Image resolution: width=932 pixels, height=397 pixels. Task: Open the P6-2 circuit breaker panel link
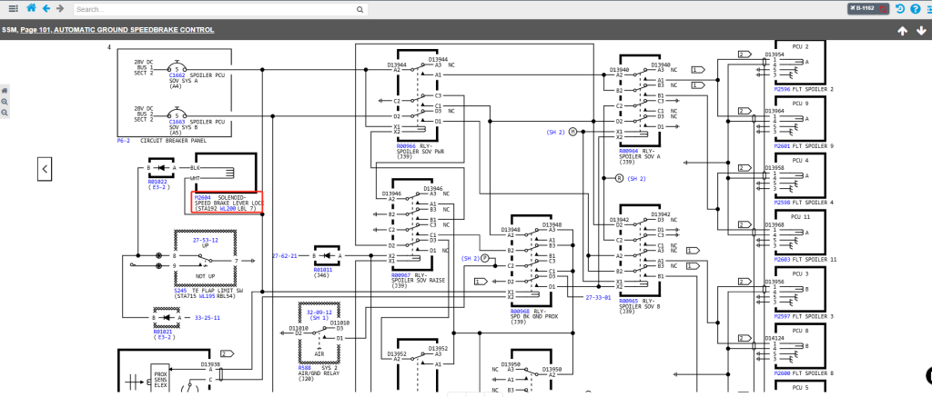pos(124,141)
